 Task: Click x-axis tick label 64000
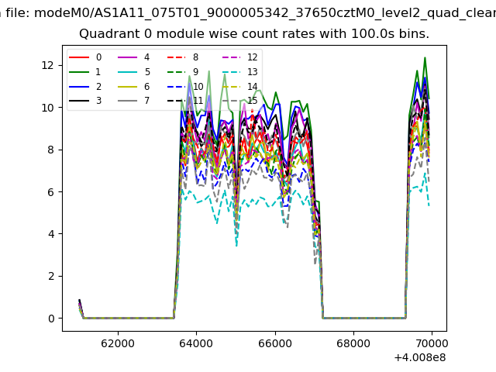[196, 343]
